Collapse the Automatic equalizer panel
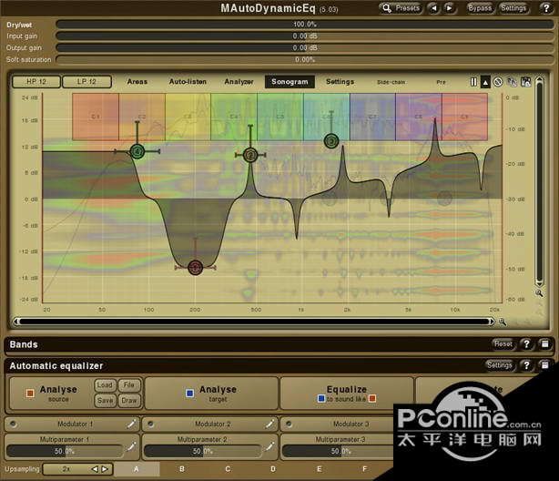 coord(544,365)
